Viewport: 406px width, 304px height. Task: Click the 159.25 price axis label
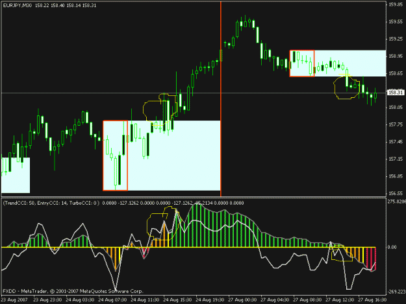(x=395, y=39)
